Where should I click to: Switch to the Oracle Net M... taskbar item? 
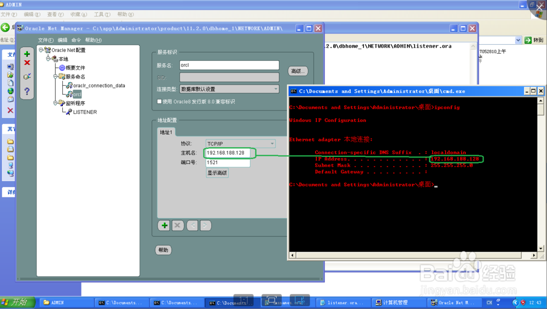click(453, 303)
